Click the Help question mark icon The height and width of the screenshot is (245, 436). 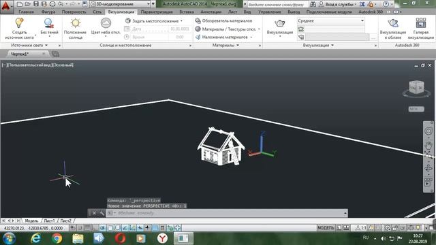(386, 4)
